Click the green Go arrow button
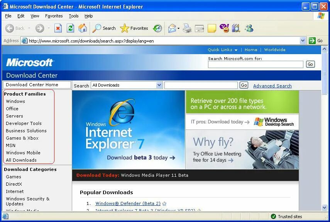Screen dimensions: 330x222 [x=312, y=41]
